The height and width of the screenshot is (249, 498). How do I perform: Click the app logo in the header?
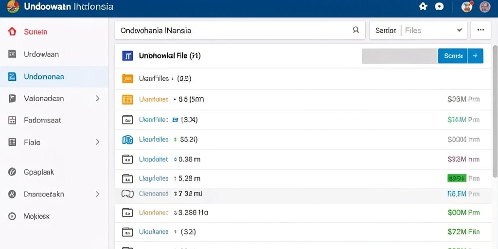point(13,6)
